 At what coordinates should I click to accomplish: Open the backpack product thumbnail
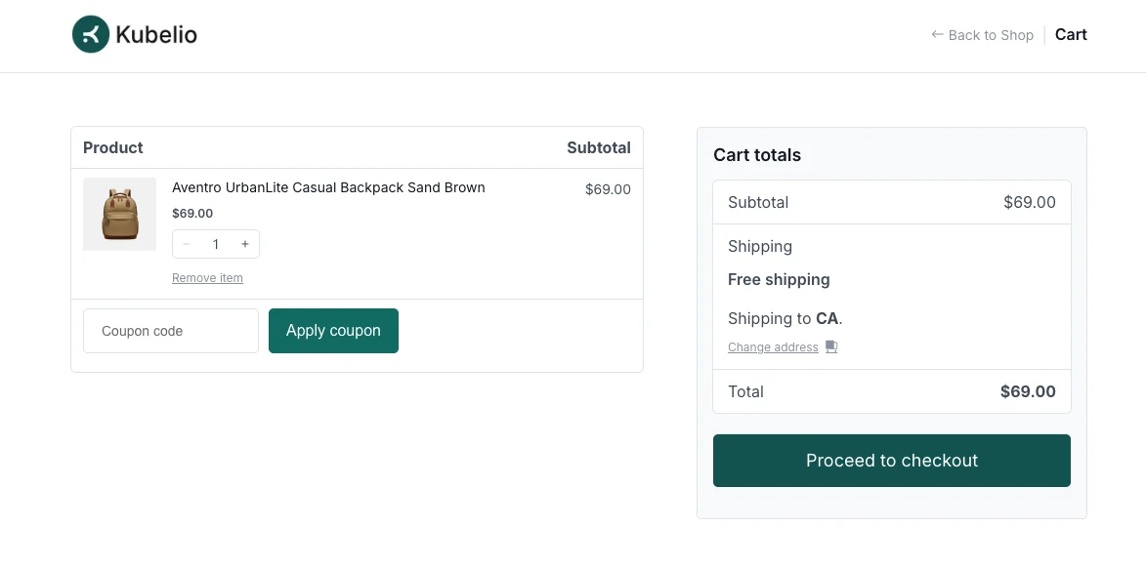click(x=119, y=214)
